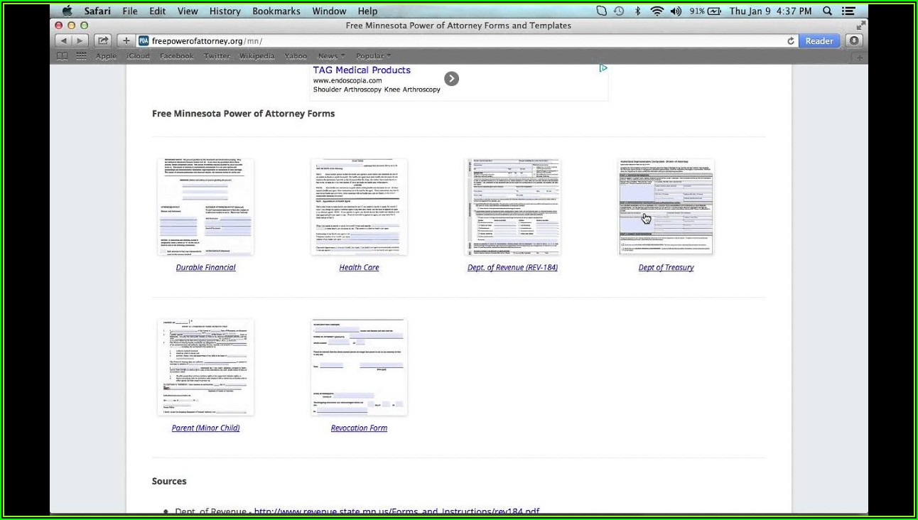Click the Reader button
Image resolution: width=918 pixels, height=520 pixels.
click(819, 41)
